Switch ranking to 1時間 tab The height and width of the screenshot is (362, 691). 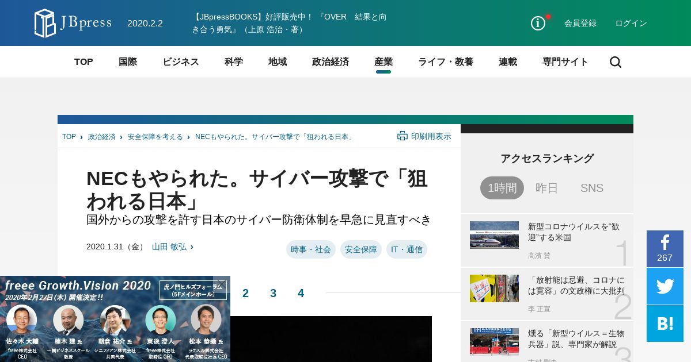pos(502,188)
